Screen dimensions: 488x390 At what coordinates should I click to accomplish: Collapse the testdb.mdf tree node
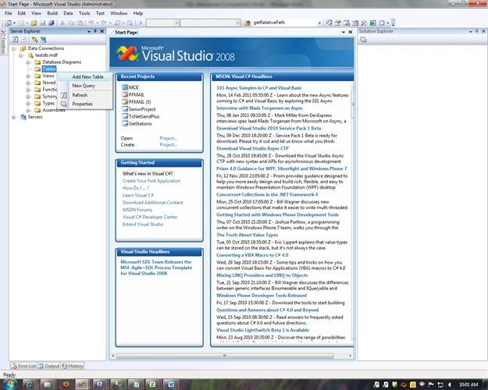tap(20, 55)
